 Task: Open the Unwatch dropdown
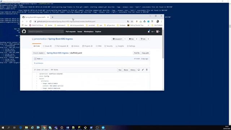[117, 39]
